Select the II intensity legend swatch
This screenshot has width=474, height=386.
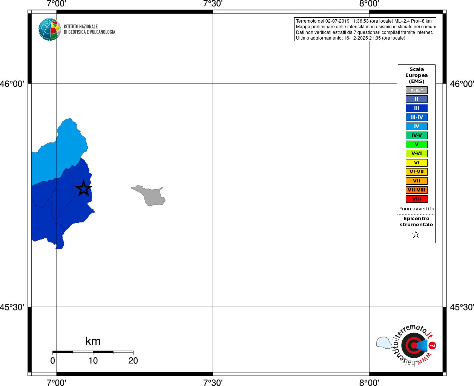click(x=417, y=99)
